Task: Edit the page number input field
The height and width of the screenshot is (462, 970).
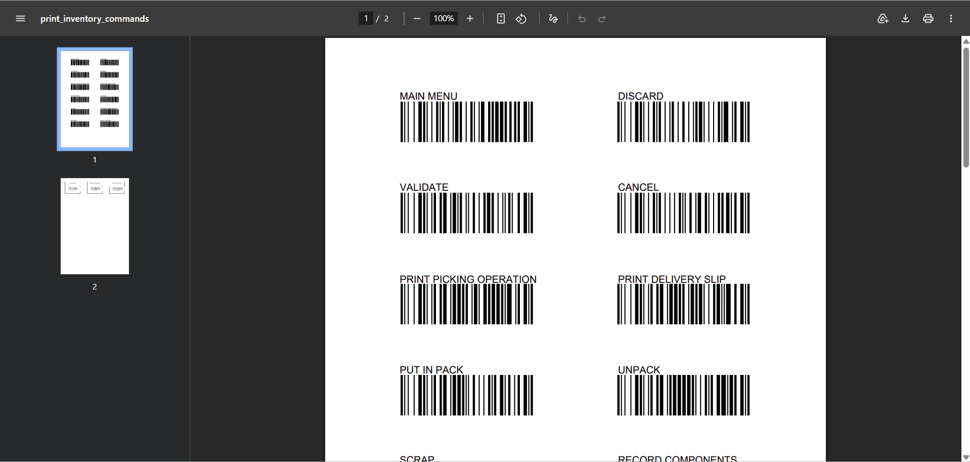Action: [366, 18]
